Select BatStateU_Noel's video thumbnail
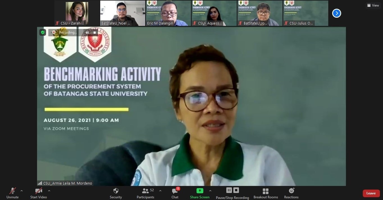Image resolution: width=383 pixels, height=200 pixels. [x=123, y=13]
